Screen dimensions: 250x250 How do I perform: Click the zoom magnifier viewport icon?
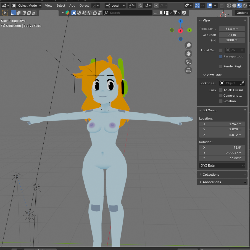coord(188,45)
